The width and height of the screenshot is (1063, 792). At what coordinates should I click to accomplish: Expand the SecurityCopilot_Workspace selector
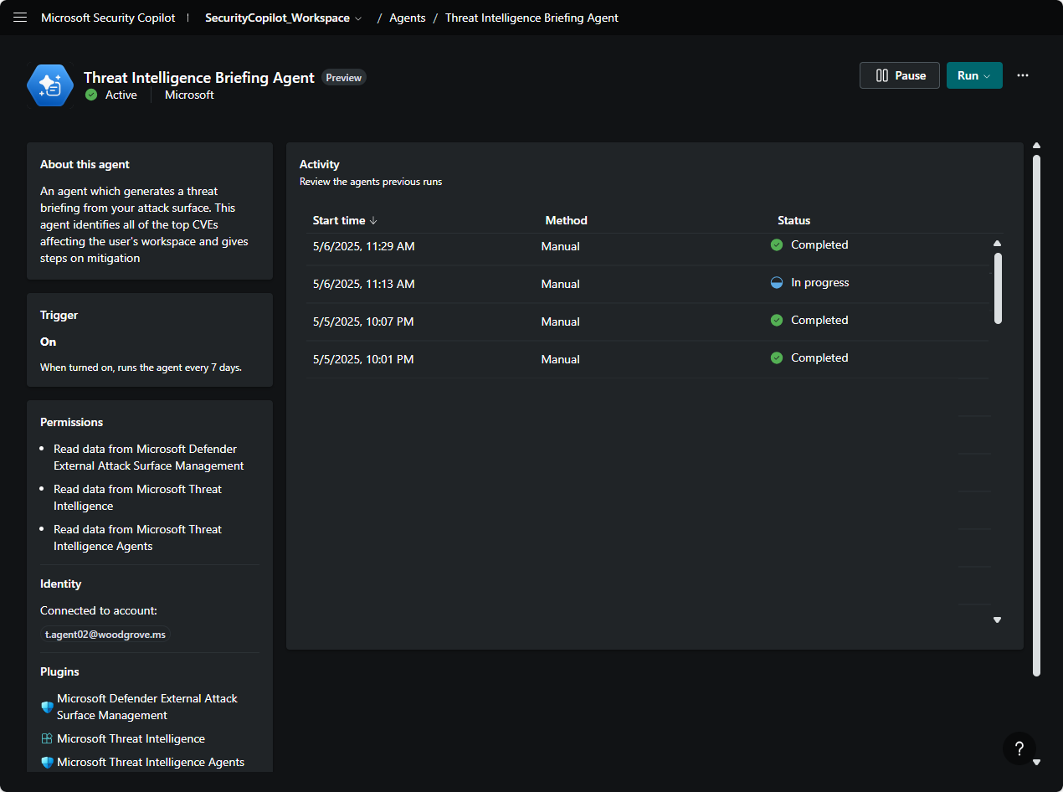pos(284,18)
